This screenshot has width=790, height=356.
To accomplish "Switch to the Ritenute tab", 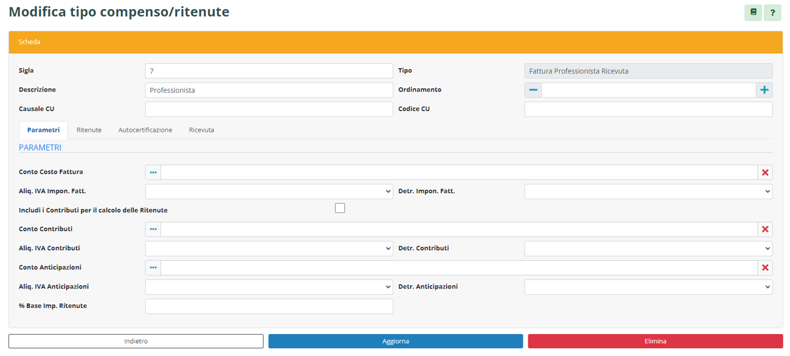I will [x=89, y=130].
